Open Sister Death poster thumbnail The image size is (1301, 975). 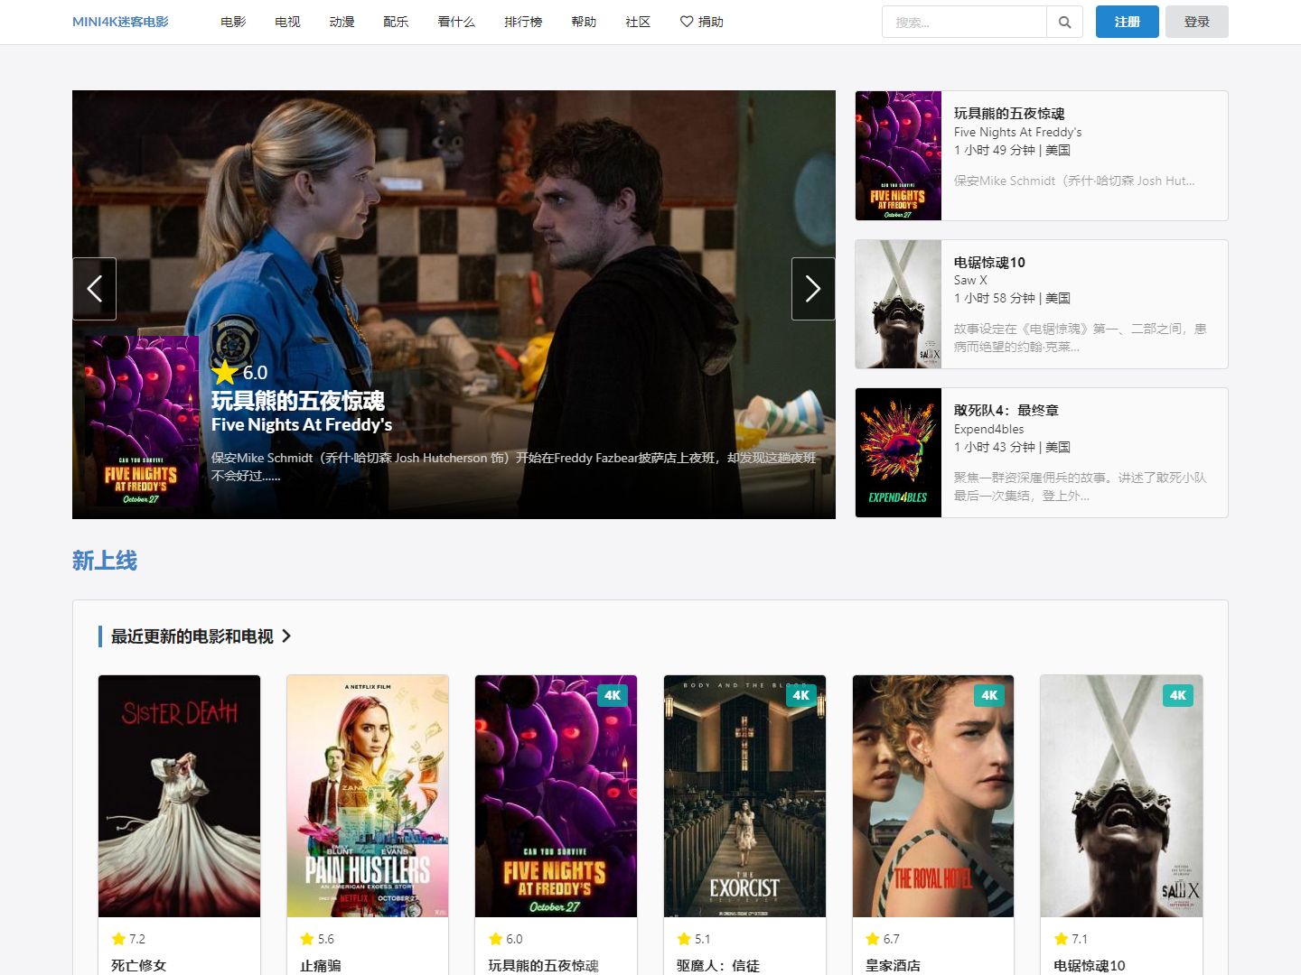[x=180, y=796]
